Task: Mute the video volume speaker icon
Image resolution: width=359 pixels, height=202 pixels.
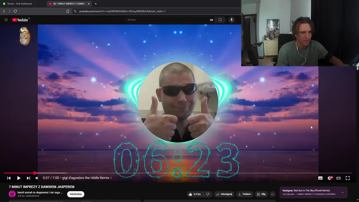Action: click(x=37, y=178)
